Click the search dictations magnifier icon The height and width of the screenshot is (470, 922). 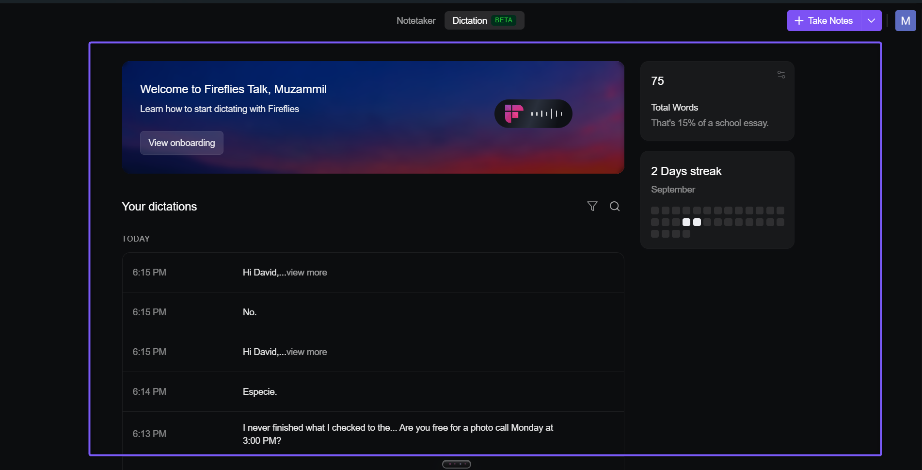click(615, 206)
